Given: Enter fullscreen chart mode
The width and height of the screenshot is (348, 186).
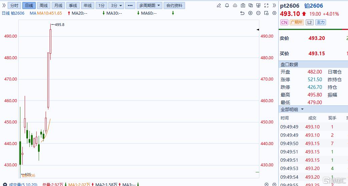Looking at the screenshot, I should coord(266,6).
